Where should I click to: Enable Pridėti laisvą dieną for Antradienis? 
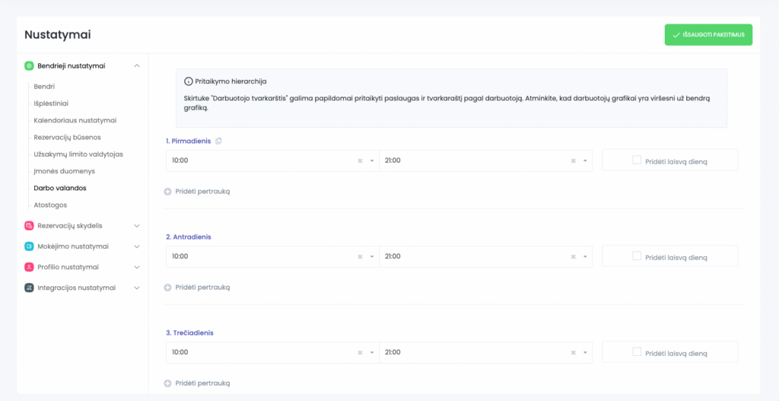(x=637, y=256)
